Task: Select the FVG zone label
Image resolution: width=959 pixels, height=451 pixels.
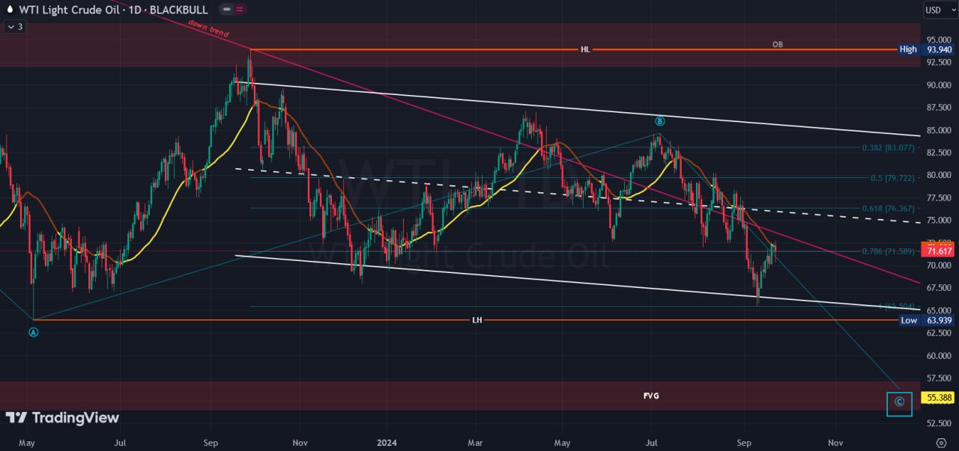Action: tap(651, 396)
